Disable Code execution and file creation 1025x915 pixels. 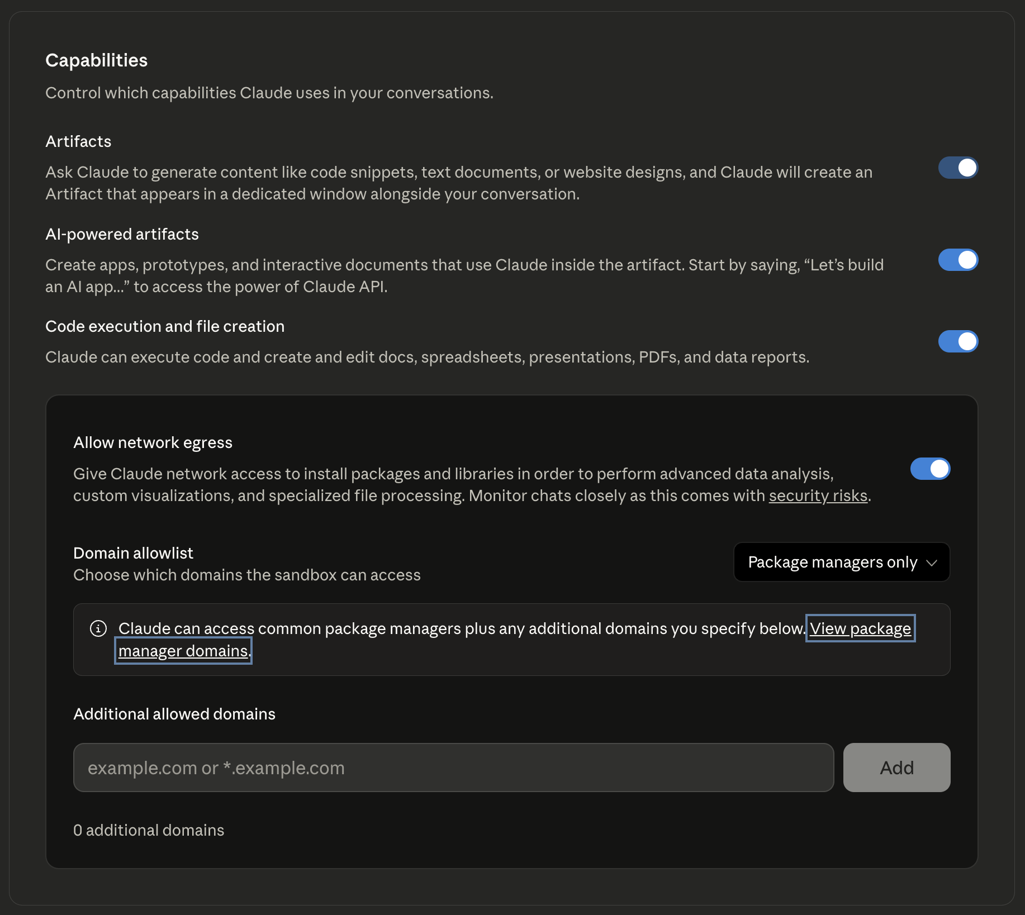click(958, 341)
